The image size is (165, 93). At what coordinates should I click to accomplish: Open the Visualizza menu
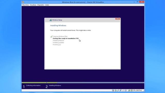[33, 5]
